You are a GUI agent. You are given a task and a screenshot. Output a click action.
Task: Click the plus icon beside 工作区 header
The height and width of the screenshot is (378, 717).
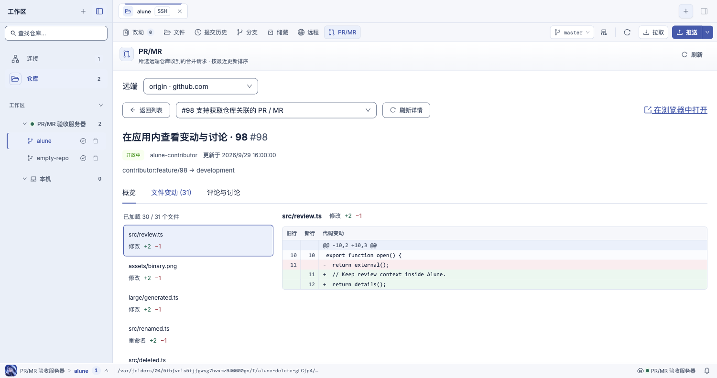(x=83, y=11)
